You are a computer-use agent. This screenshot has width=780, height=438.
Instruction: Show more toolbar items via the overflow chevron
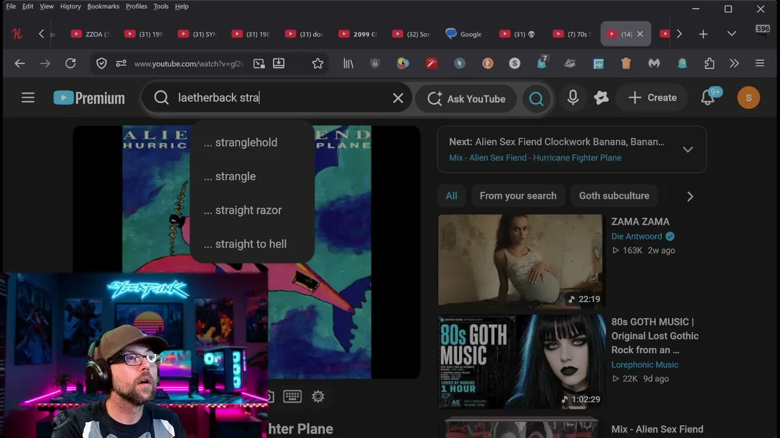(x=734, y=63)
